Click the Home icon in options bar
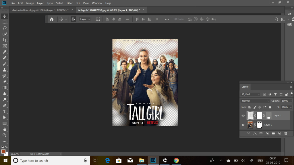This screenshot has height=165, width=294. click(52, 19)
